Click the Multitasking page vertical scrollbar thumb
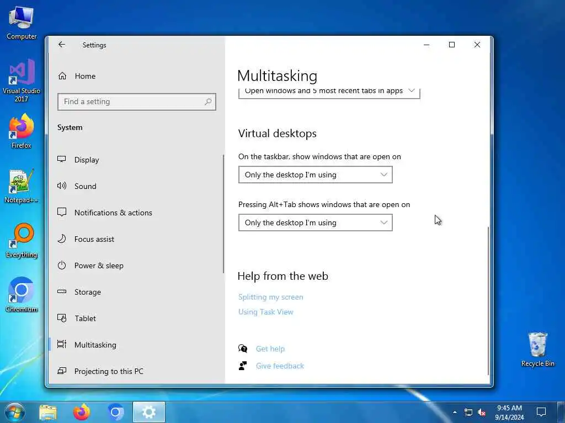The height and width of the screenshot is (423, 565). pos(489,301)
